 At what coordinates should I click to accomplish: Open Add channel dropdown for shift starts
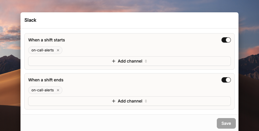point(129,61)
